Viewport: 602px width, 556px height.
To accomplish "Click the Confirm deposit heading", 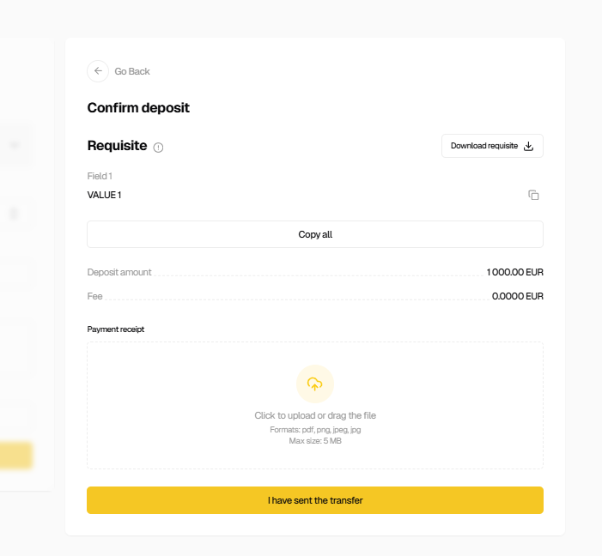I will coord(138,108).
